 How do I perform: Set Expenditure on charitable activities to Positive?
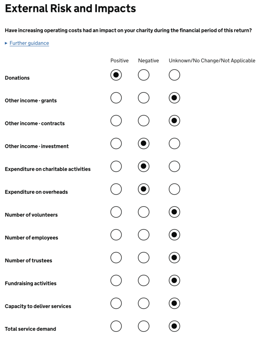pos(116,166)
